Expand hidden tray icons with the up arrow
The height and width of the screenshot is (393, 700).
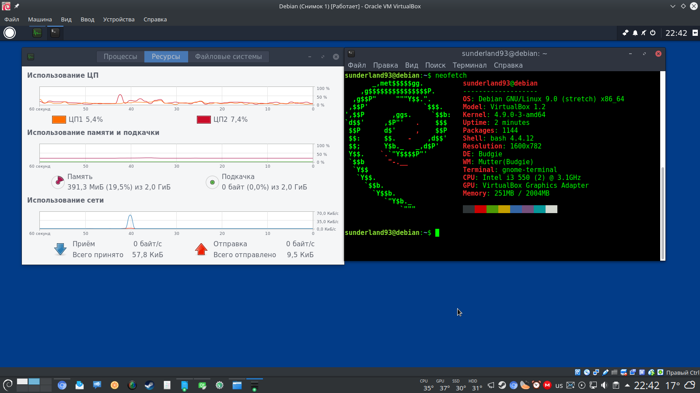[x=626, y=386]
